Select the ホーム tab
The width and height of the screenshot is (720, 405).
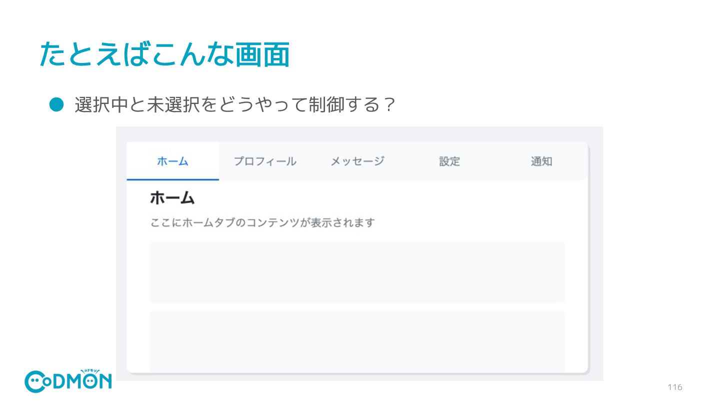pyautogui.click(x=172, y=161)
